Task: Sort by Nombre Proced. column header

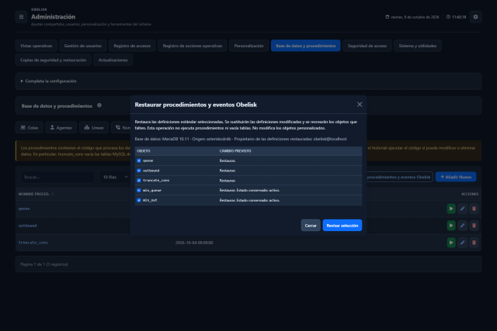Action: [36, 194]
